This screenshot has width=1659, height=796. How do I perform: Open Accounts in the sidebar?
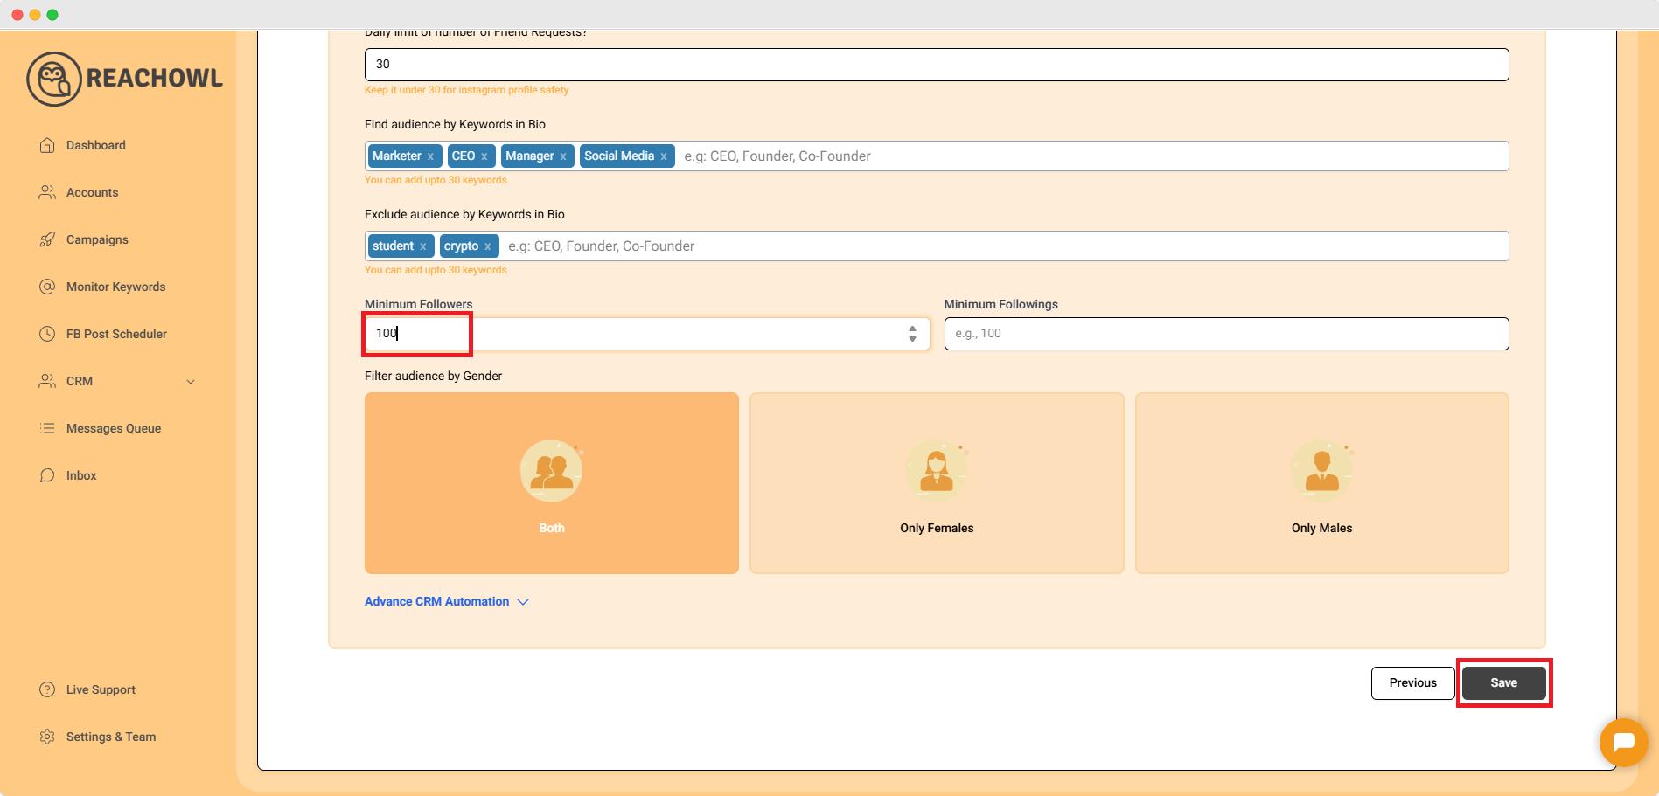(92, 192)
